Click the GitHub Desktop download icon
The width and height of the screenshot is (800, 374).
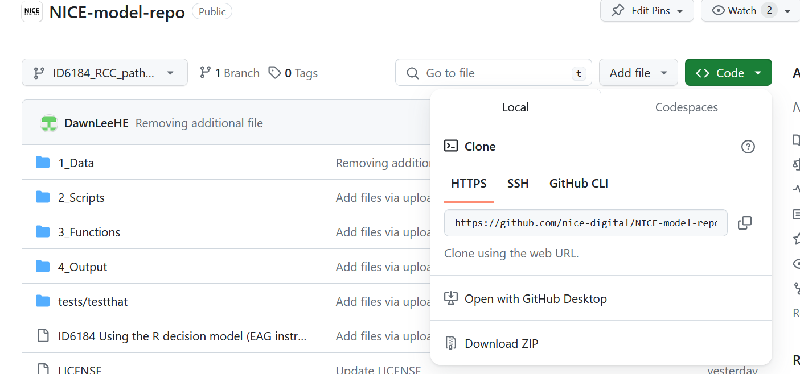point(451,298)
